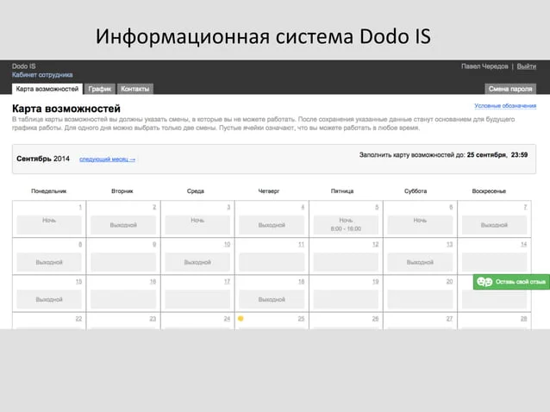This screenshot has width=550, height=412.
Task: Click the day number 26
Action: click(x=375, y=319)
